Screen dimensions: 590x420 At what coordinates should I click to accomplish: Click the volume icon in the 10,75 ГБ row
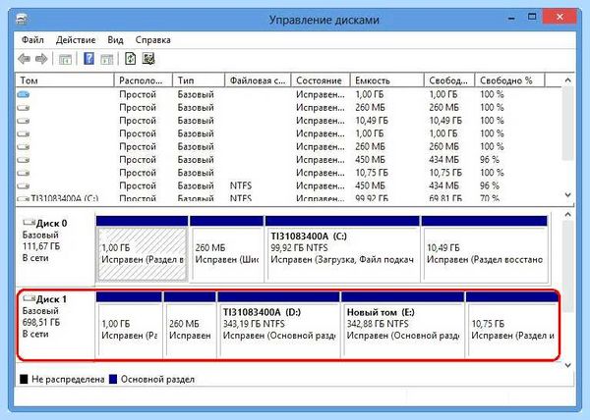tap(24, 173)
